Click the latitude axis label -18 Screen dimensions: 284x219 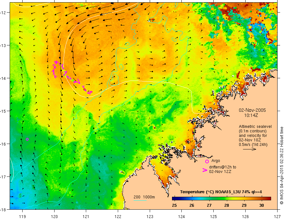click(4, 209)
